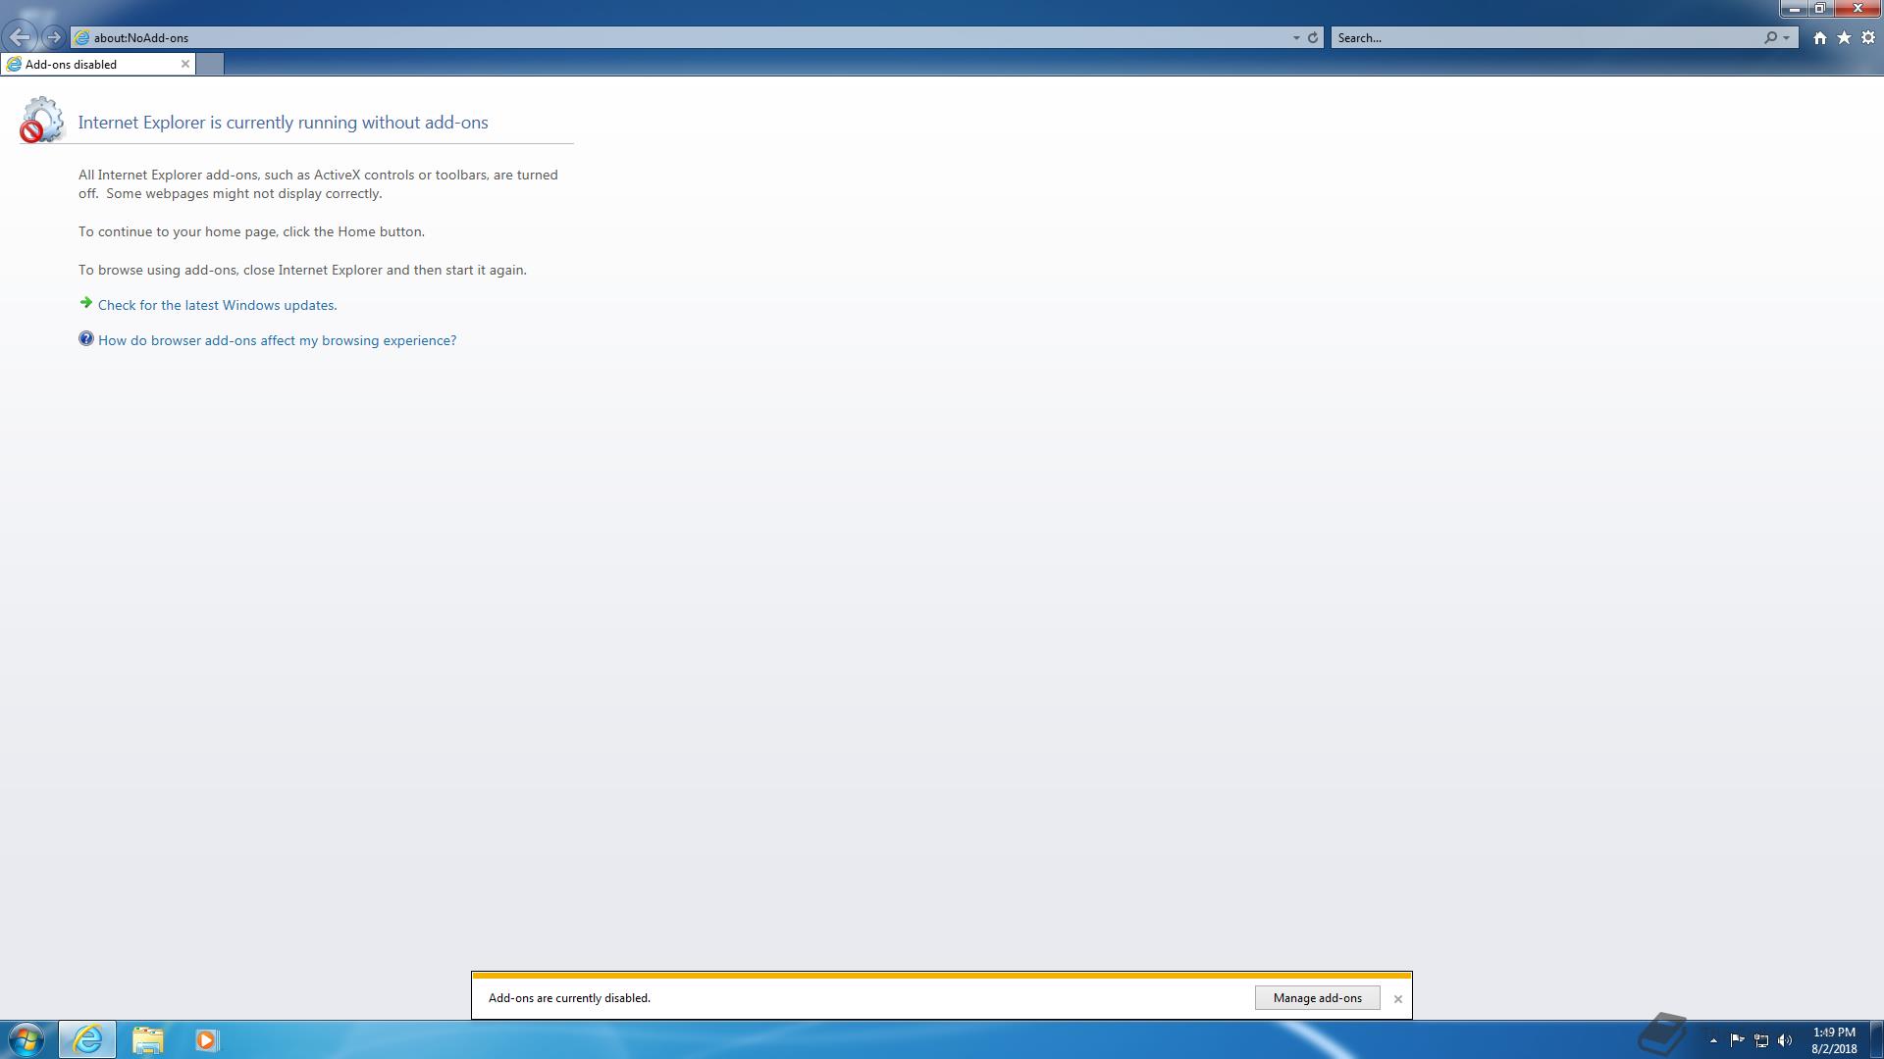Show hidden system tray icons arrow
This screenshot has height=1059, width=1884.
pos(1713,1040)
